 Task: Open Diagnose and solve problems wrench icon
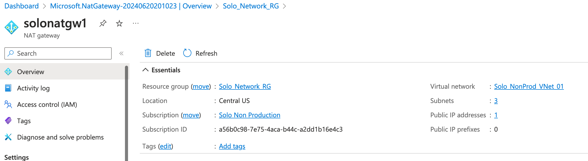click(8, 137)
